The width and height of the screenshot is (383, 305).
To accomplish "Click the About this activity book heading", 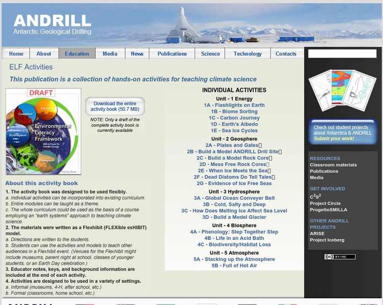I will click(42, 183).
